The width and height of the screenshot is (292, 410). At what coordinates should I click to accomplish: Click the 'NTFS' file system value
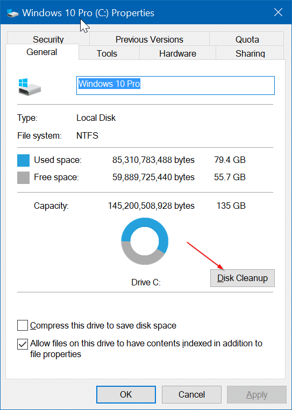(87, 135)
